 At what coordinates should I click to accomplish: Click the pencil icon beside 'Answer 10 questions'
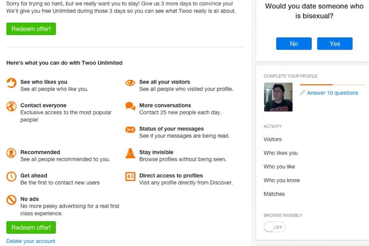[x=303, y=92]
